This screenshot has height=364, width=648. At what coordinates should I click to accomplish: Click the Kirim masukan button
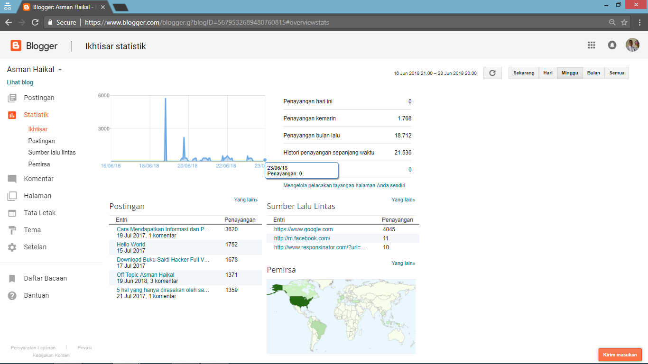(x=620, y=355)
